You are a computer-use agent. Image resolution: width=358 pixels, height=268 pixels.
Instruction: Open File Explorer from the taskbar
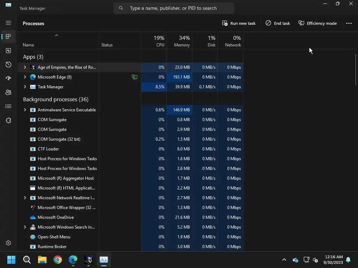pyautogui.click(x=42, y=260)
